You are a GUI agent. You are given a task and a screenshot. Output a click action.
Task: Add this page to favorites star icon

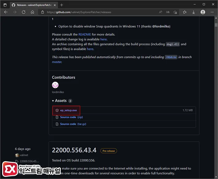[175, 12]
